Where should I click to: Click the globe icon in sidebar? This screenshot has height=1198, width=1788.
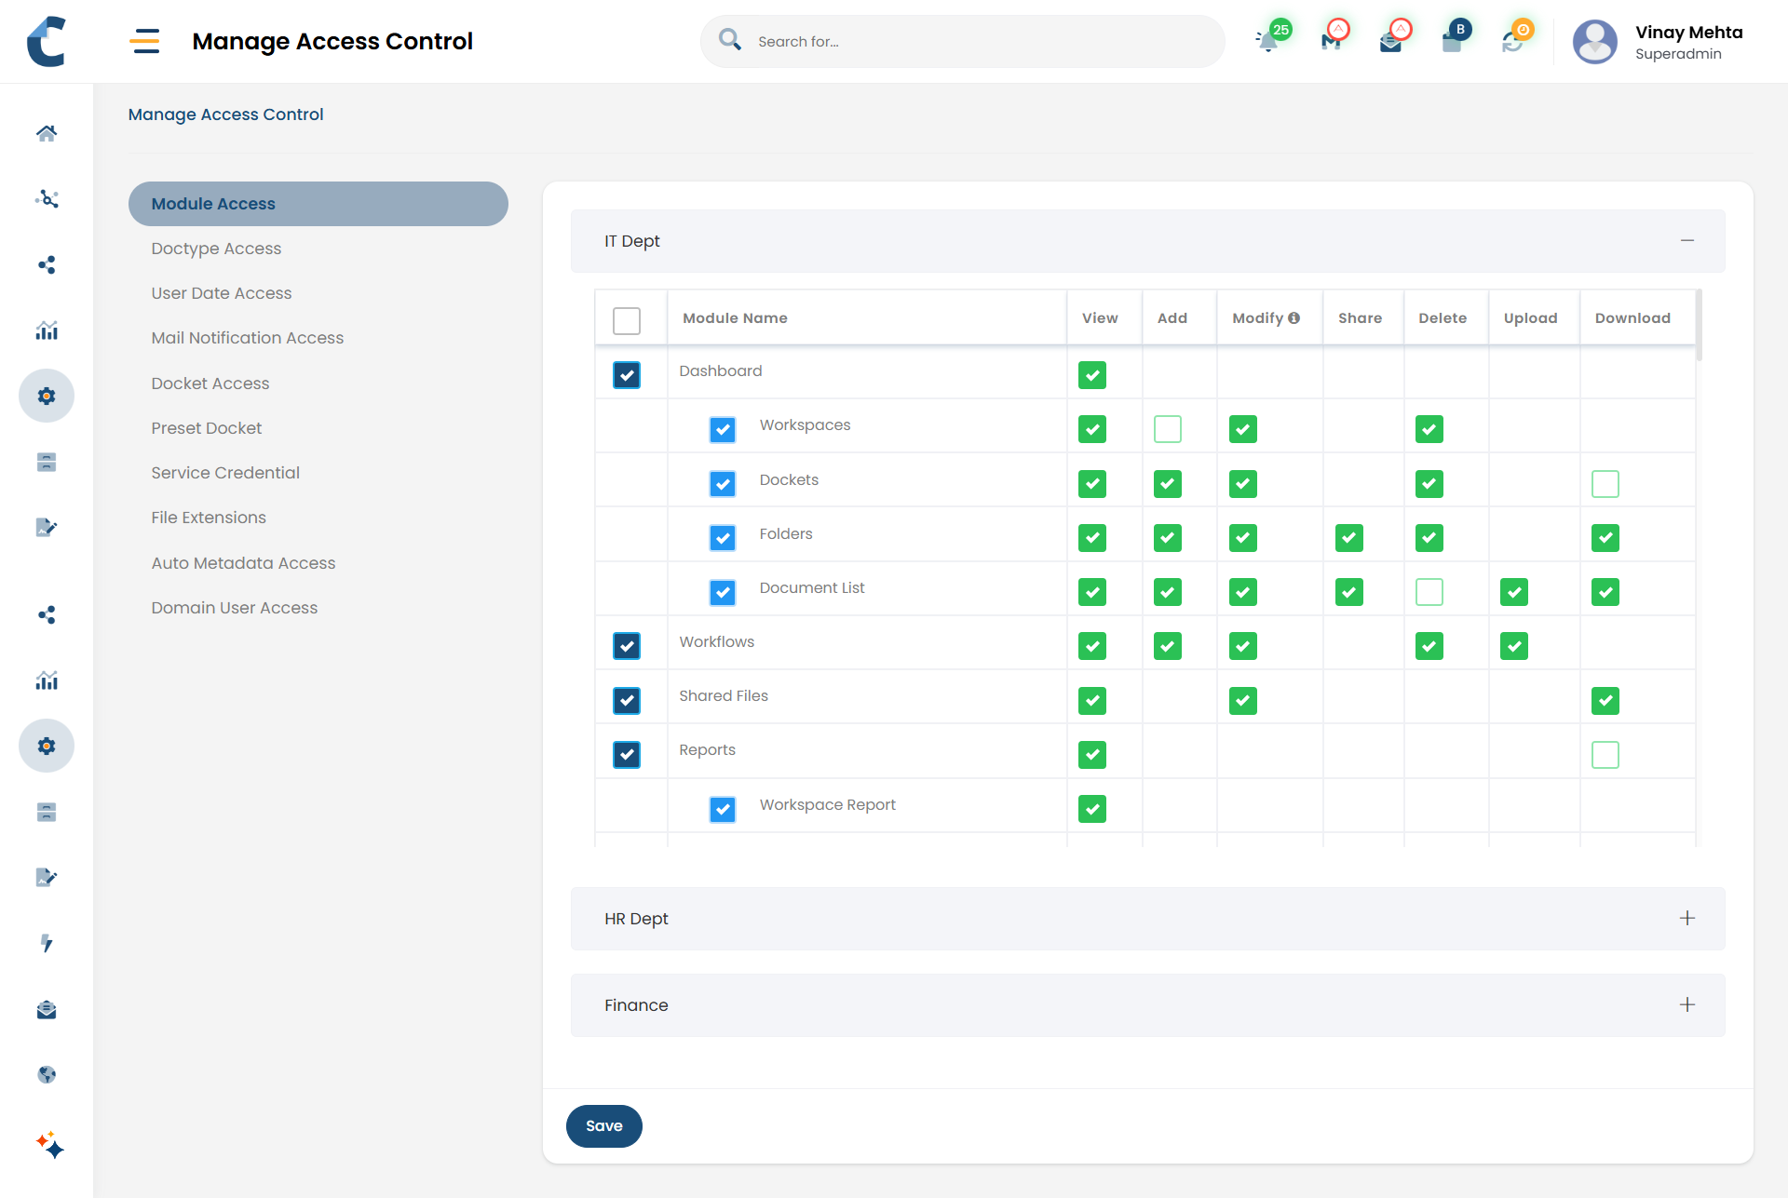[x=47, y=1075]
